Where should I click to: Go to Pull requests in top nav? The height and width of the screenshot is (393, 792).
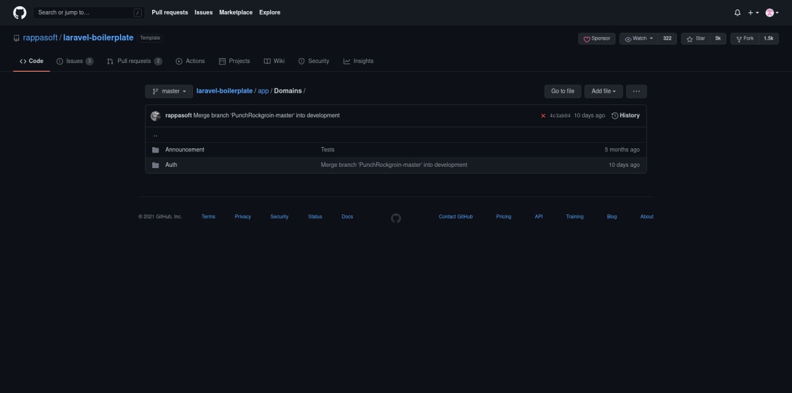click(170, 12)
